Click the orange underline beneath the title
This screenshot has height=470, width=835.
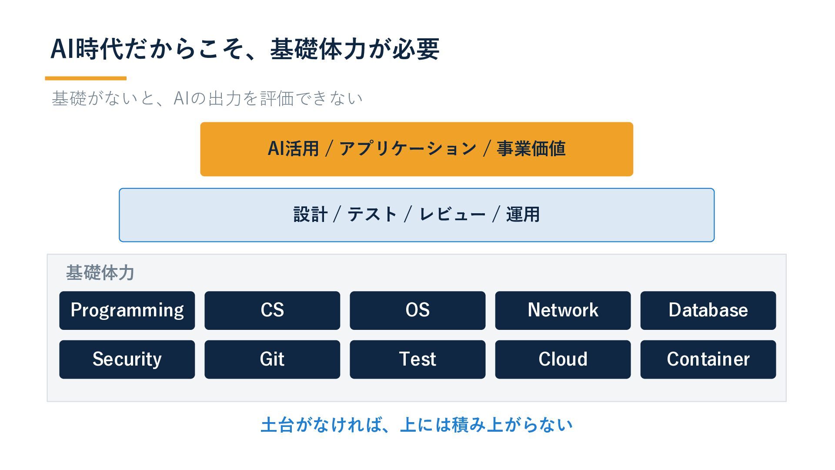click(x=86, y=78)
